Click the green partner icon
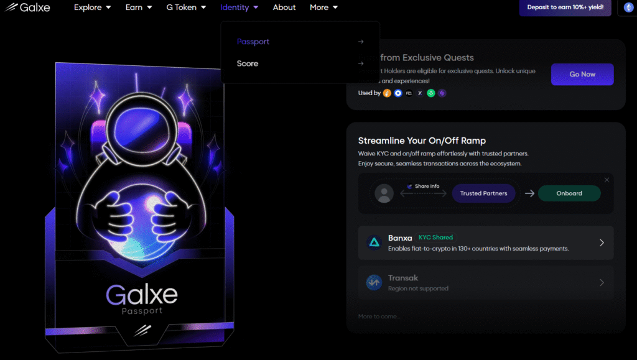The width and height of the screenshot is (637, 360). [x=431, y=93]
